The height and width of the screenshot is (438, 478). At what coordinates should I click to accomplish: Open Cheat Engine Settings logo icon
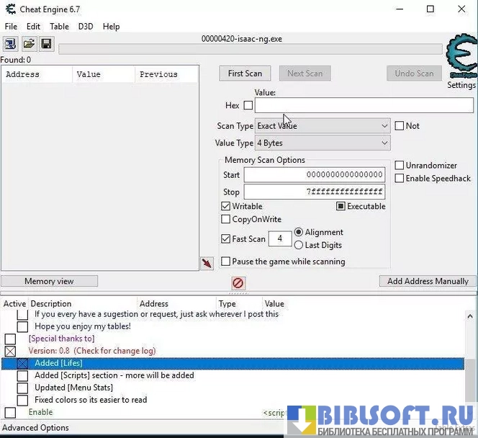pos(461,59)
